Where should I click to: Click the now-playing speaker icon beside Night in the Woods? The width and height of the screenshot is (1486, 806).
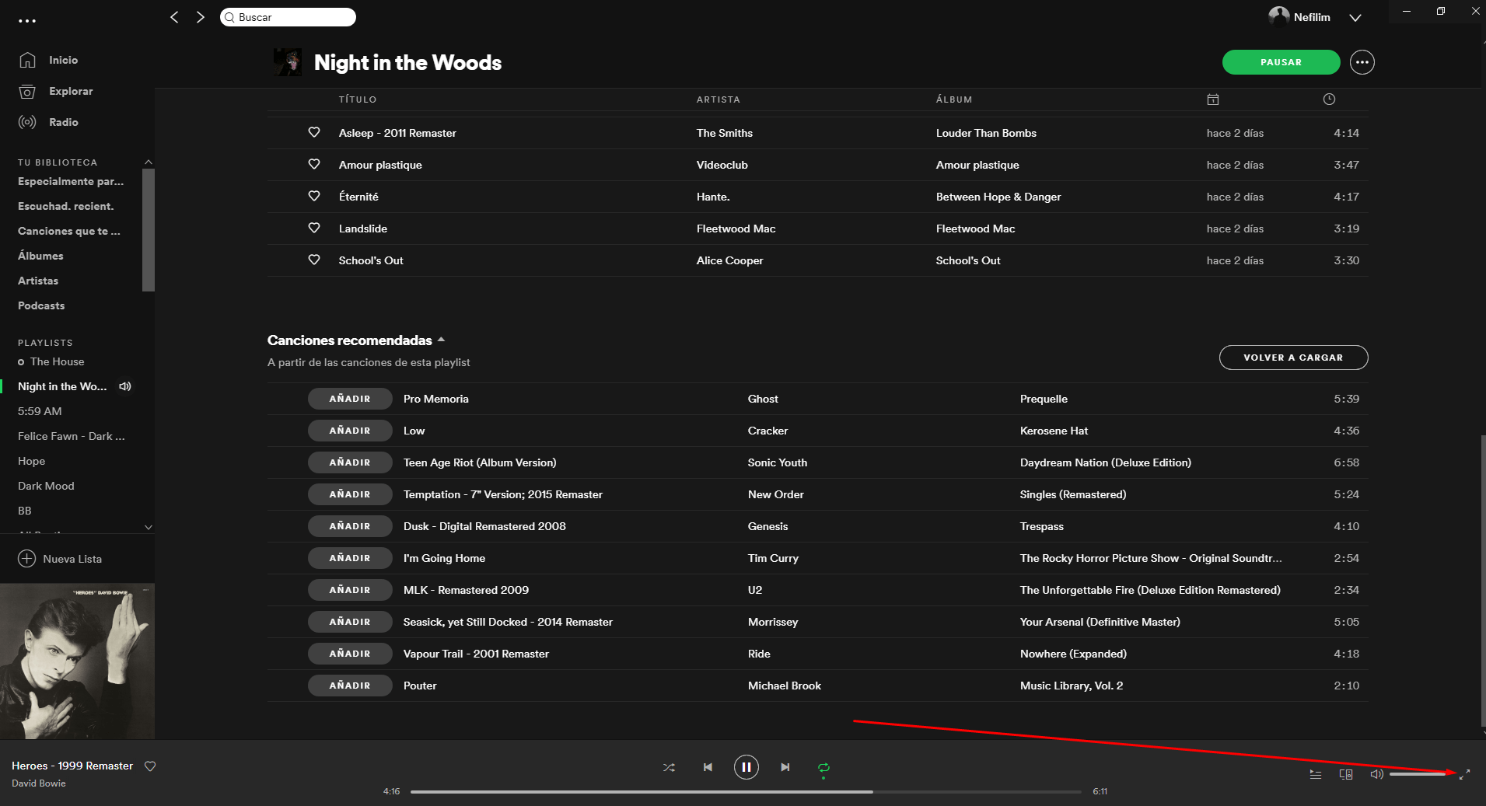pos(125,386)
